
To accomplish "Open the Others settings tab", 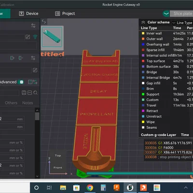I will tap(11, 103).
